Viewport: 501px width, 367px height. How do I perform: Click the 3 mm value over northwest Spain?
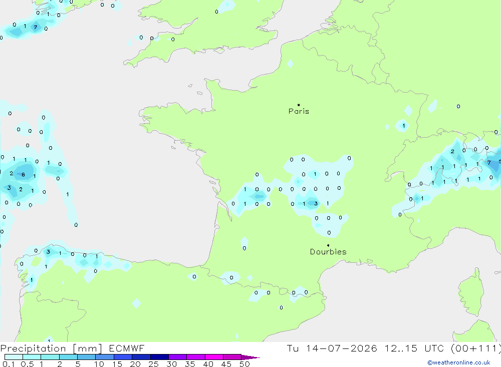48,252
